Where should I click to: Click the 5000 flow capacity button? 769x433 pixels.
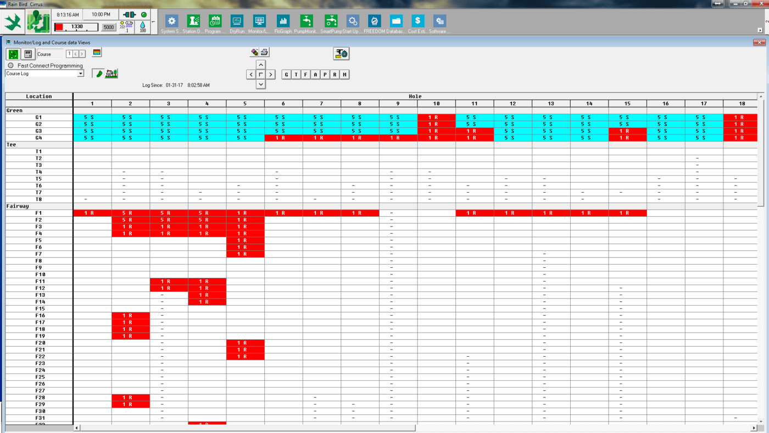coord(109,27)
